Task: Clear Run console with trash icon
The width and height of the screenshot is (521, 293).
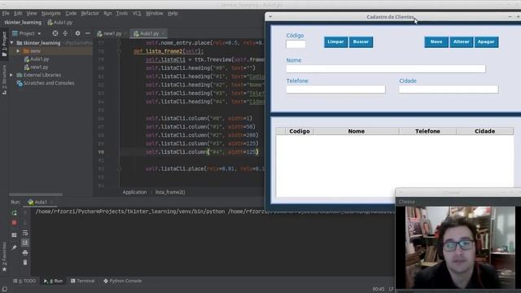Action: point(25,263)
